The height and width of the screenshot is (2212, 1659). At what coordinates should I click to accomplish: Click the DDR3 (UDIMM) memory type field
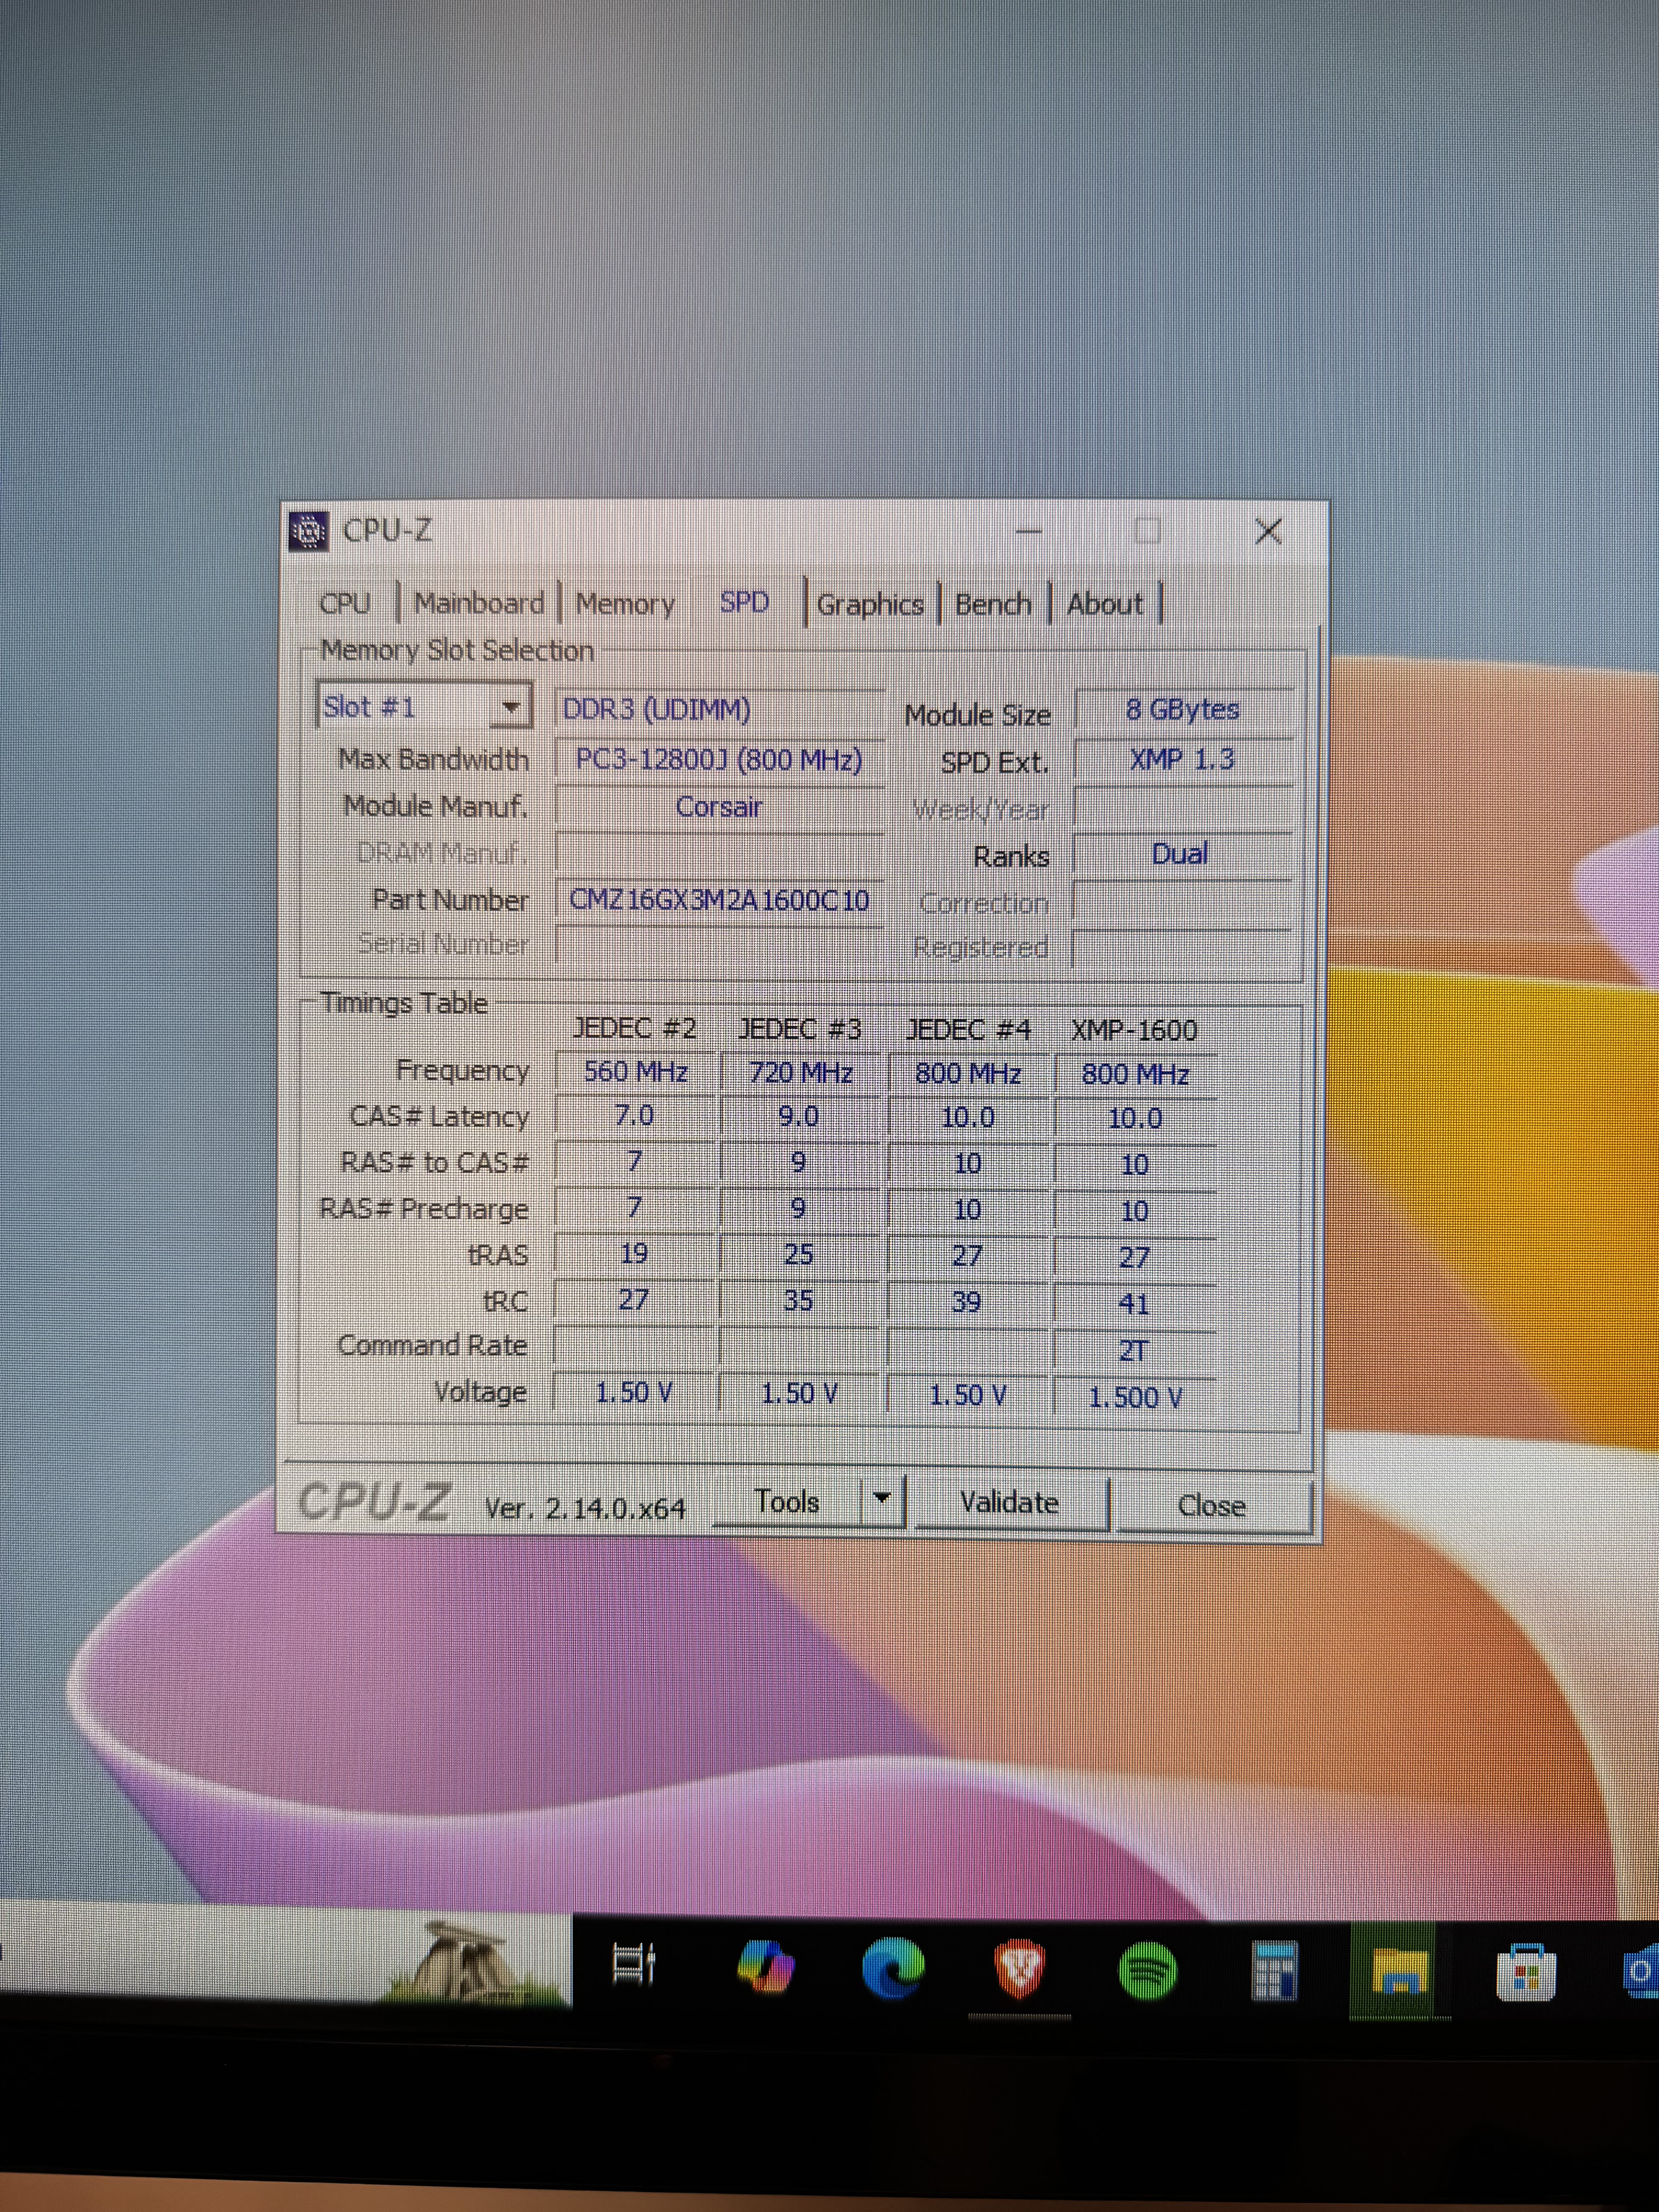(x=719, y=710)
